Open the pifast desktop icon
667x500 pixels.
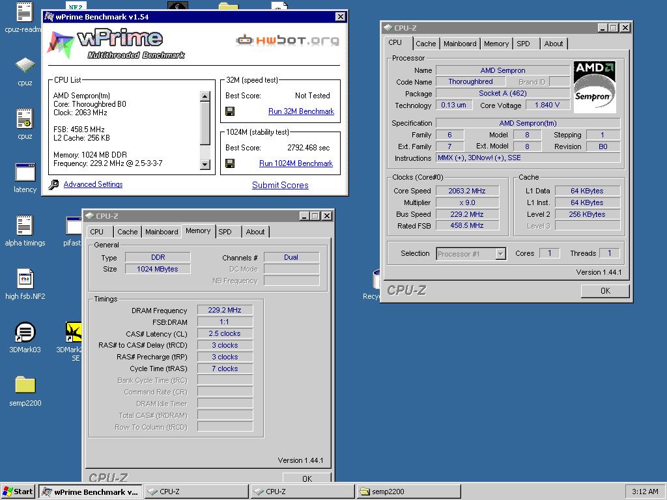pos(74,226)
